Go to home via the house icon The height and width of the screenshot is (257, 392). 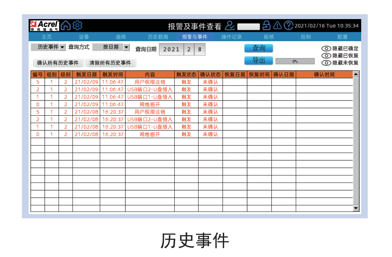(x=65, y=26)
